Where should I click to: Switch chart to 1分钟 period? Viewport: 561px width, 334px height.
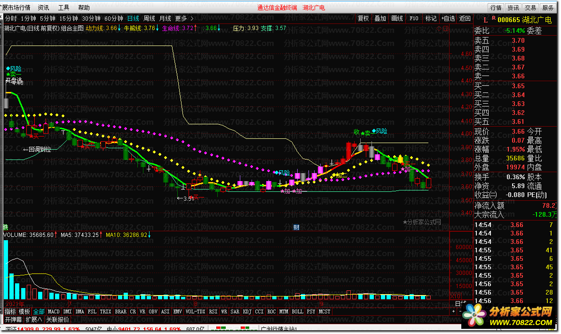coord(28,19)
